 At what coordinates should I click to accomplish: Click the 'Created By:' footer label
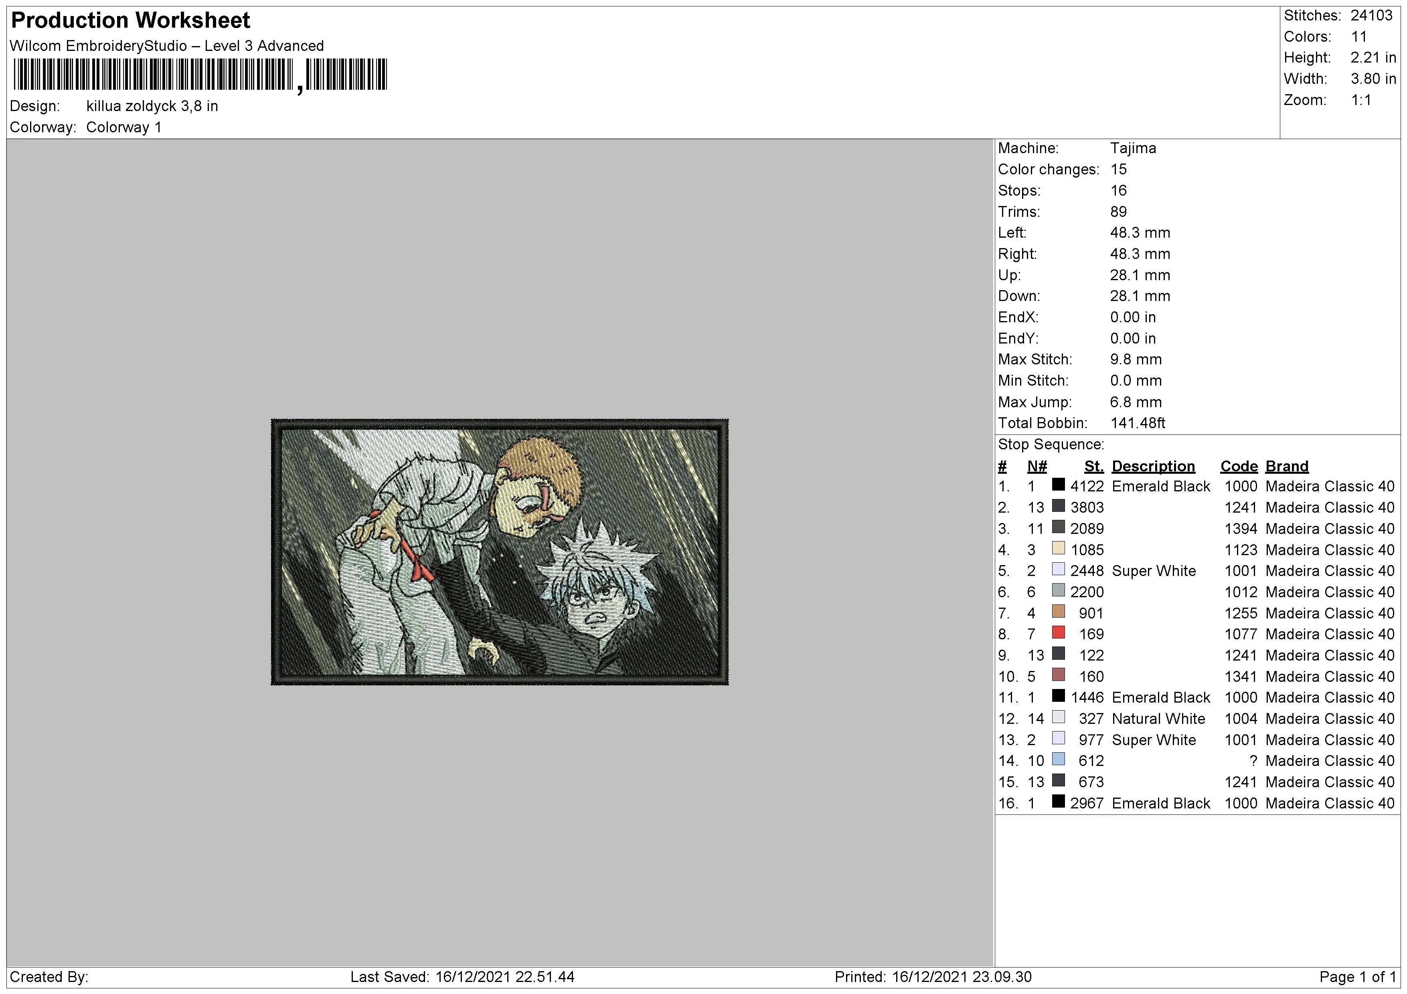(x=49, y=977)
